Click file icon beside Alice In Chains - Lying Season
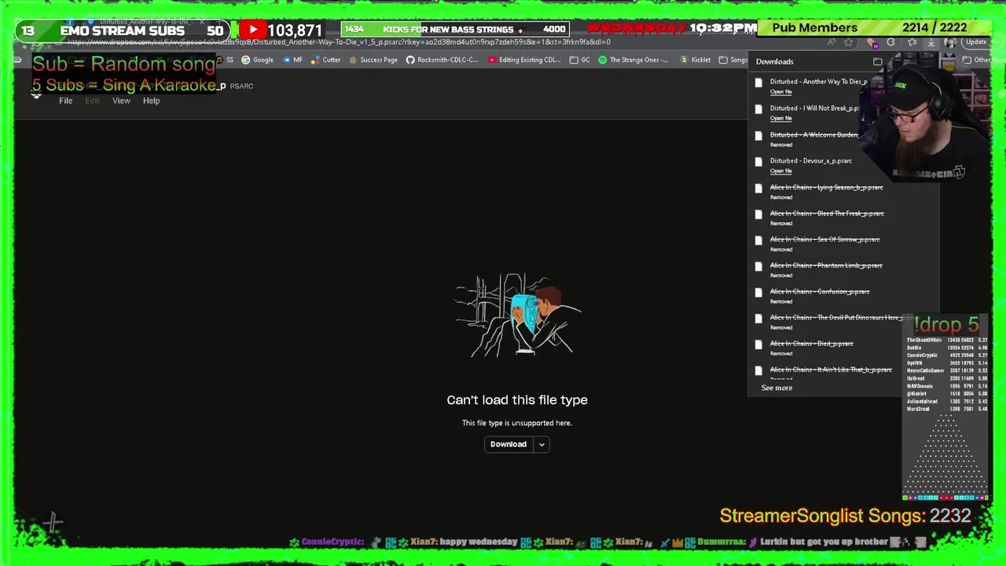The width and height of the screenshot is (1006, 566). click(x=758, y=189)
